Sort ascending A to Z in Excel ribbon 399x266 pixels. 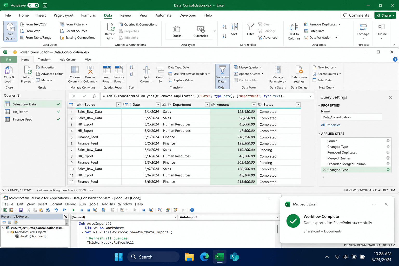pos(224,27)
